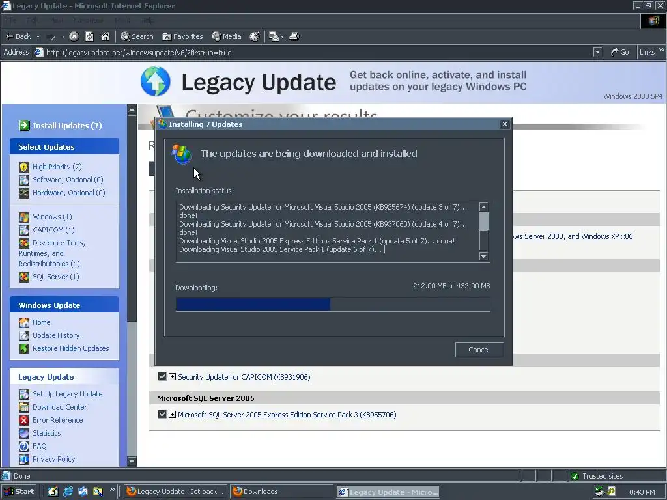Open the Media toolbar button
Image resolution: width=667 pixels, height=500 pixels.
pyautogui.click(x=227, y=36)
